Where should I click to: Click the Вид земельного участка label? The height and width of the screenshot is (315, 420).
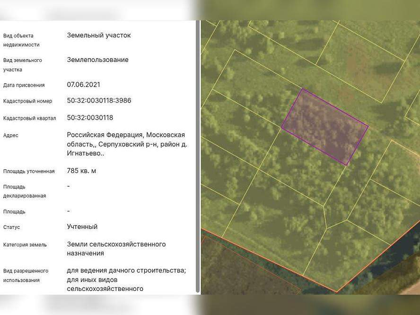coord(23,65)
